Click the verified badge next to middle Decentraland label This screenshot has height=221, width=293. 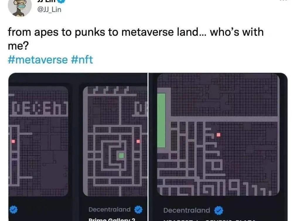coord(139,210)
